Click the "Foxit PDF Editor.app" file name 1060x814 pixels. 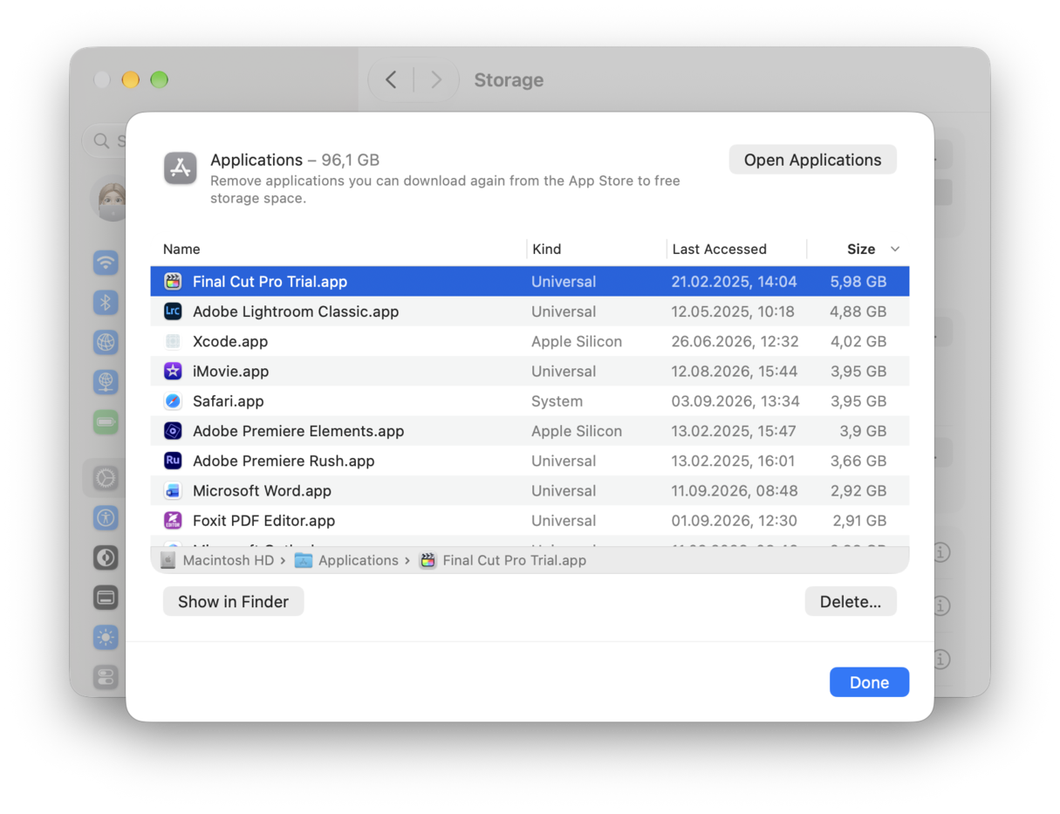click(264, 521)
